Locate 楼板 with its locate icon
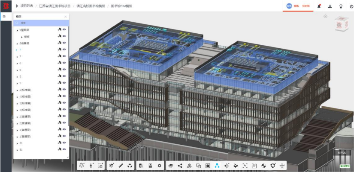The image size is (354, 172). tap(60, 36)
